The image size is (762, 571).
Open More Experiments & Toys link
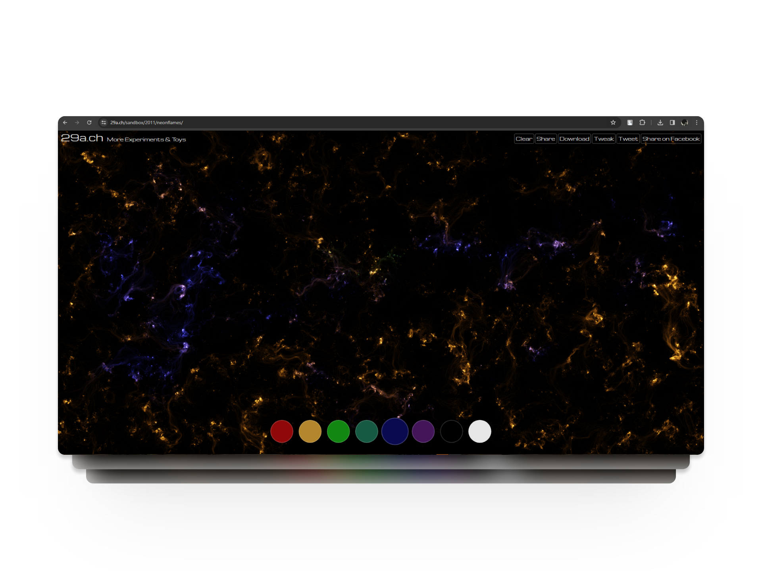click(146, 140)
